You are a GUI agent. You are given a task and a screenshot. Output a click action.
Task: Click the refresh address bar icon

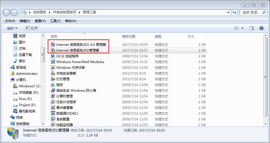(234, 12)
